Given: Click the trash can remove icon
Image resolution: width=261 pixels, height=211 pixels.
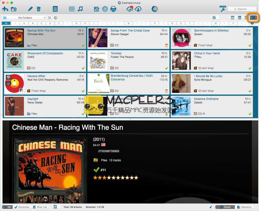Looking at the screenshot, I should [38, 9].
